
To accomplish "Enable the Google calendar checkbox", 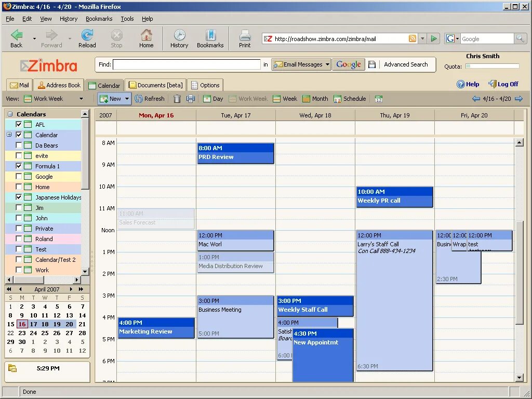I will [19, 177].
